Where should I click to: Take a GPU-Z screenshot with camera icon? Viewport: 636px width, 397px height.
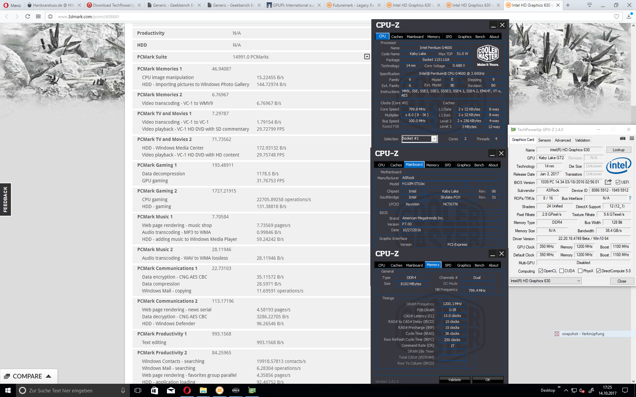coord(623,138)
